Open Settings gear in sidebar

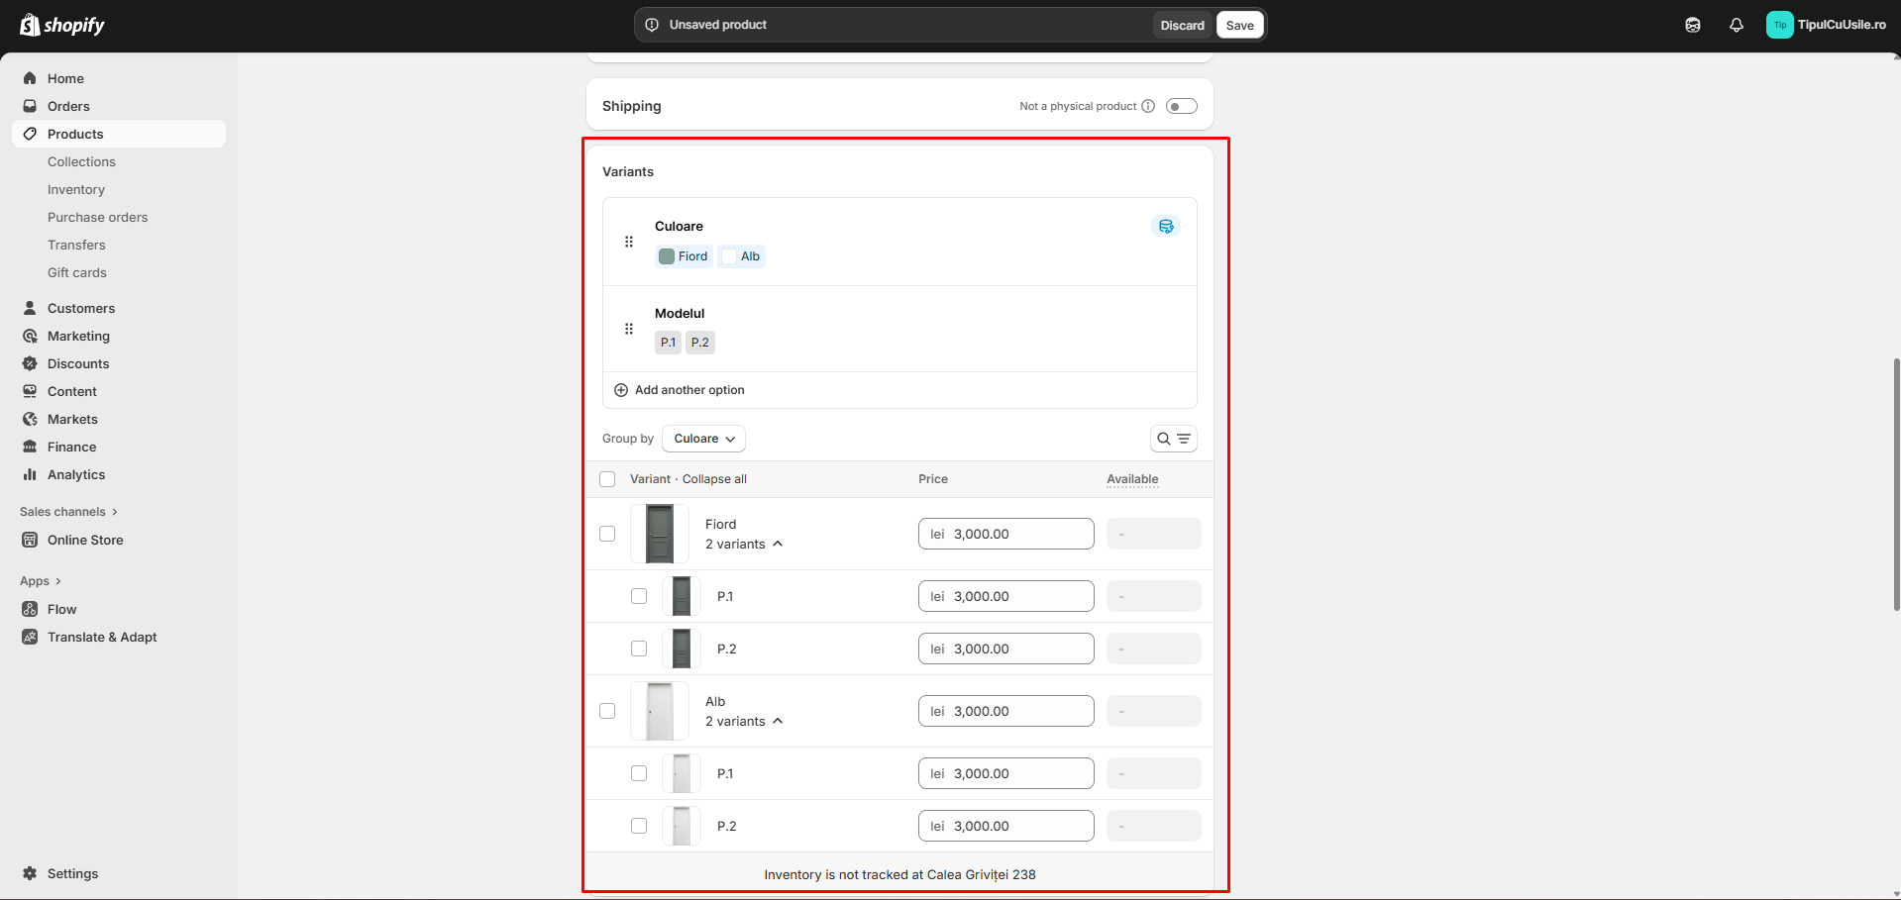click(x=30, y=873)
